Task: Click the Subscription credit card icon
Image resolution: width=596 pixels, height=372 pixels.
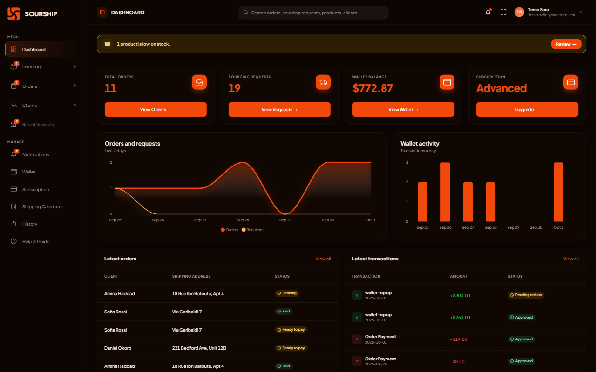Action: click(571, 82)
